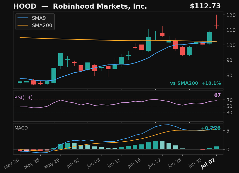Click the 110 price axis label

(x=231, y=30)
